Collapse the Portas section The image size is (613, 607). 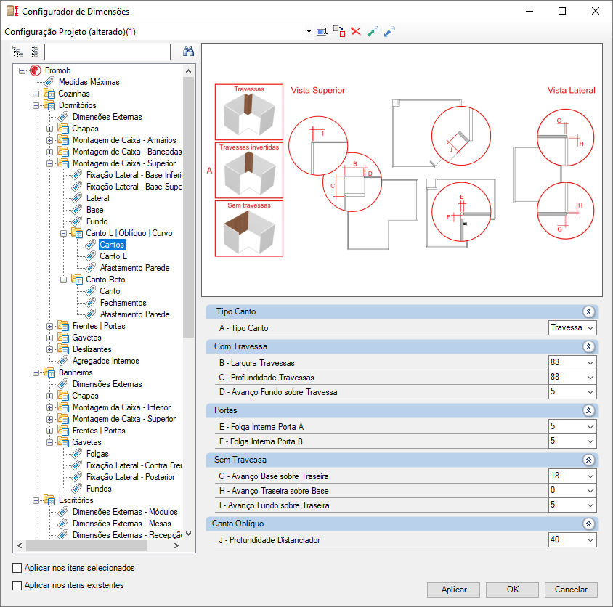point(589,410)
